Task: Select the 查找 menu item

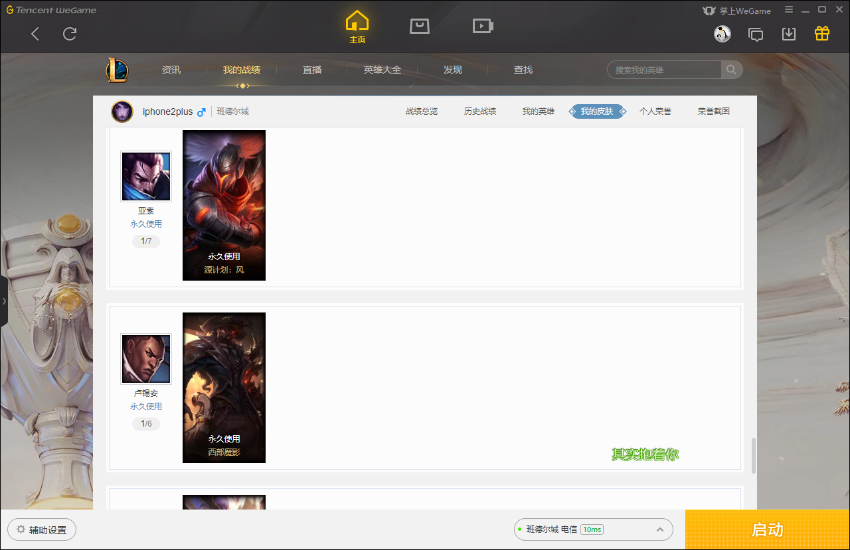Action: [523, 70]
